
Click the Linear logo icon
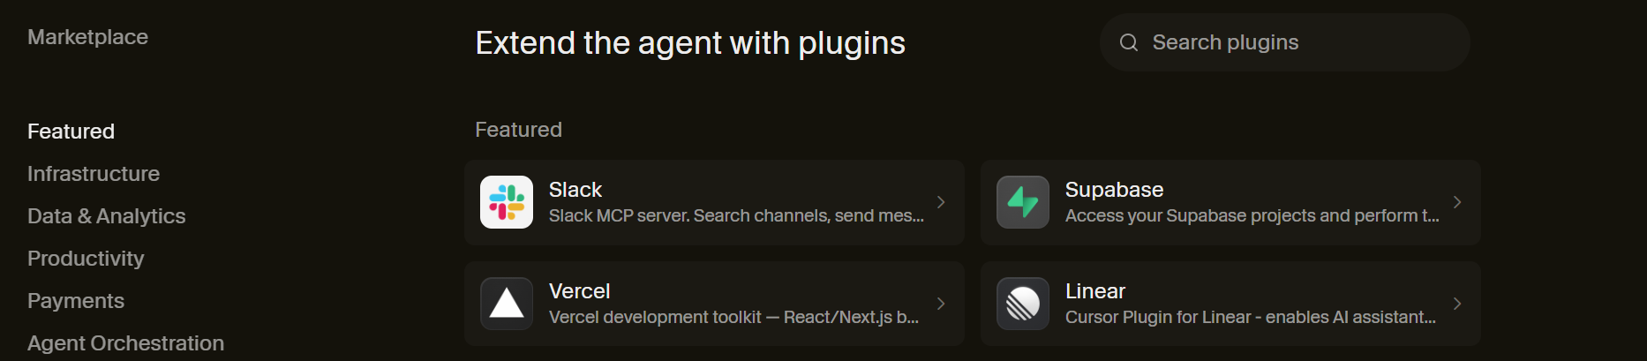coord(1023,304)
